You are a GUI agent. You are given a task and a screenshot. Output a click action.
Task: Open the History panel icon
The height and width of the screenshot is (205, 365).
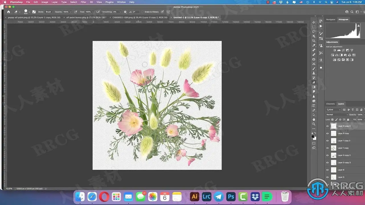[x=321, y=21]
